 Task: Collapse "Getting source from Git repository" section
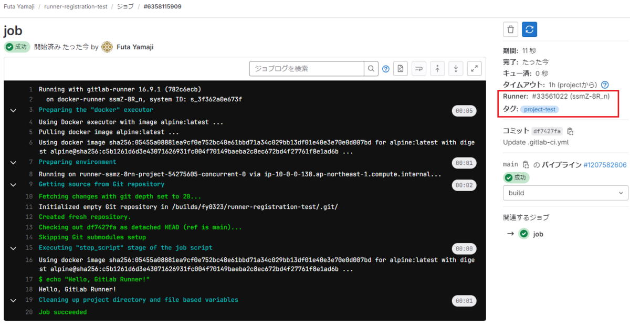13,184
